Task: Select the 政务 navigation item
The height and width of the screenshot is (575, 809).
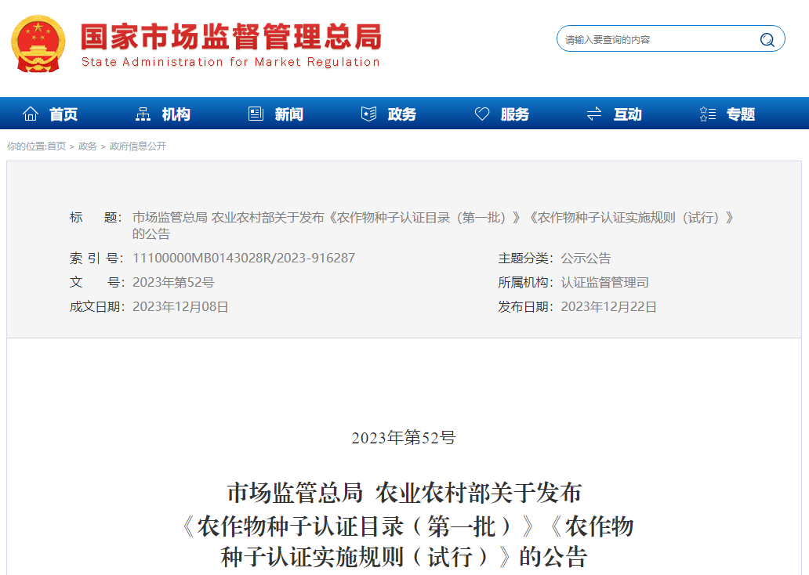Action: click(x=401, y=113)
